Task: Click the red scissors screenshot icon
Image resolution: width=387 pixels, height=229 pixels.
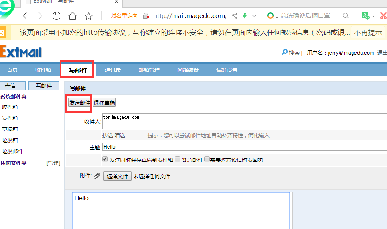Action: click(x=383, y=16)
